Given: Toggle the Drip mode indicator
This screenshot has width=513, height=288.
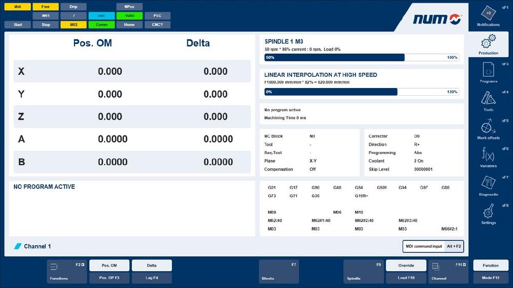Looking at the screenshot, I should (x=73, y=7).
